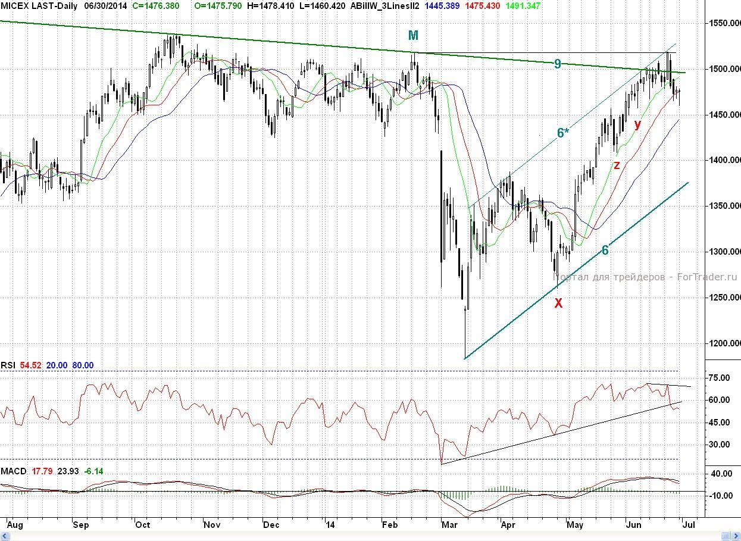Click the blue indicator value 1445.389

pos(443,5)
